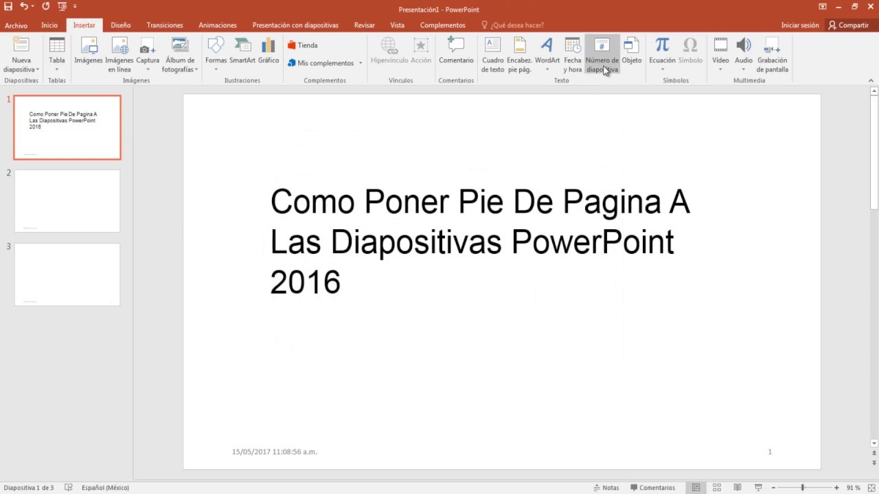Click the Redo/Repeat arrow icon

click(x=46, y=7)
